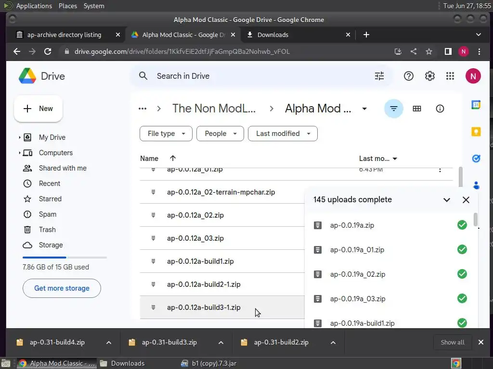Image resolution: width=493 pixels, height=369 pixels.
Task: Open Drive help menu icon
Action: pyautogui.click(x=408, y=76)
